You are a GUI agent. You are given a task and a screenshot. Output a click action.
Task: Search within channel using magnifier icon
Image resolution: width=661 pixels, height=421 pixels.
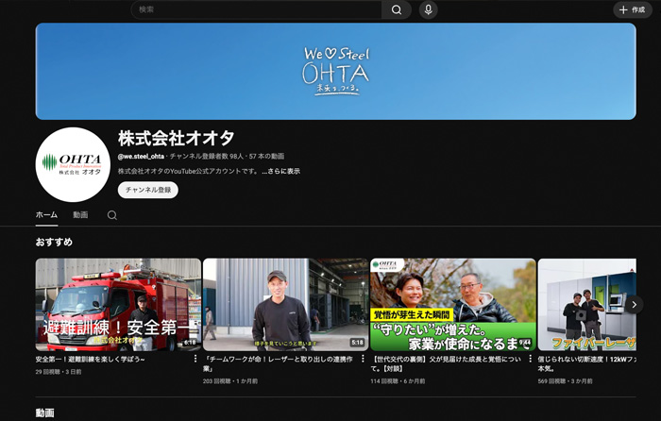point(111,215)
